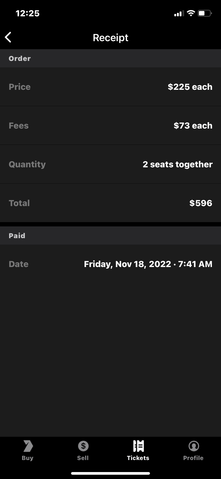Tap the $225 each price value
The height and width of the screenshot is (479, 221).
pyautogui.click(x=190, y=87)
